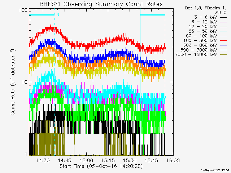Click the cyan line swatch for 25 - 50 keV
231x173 pixels.
pos(223,31)
